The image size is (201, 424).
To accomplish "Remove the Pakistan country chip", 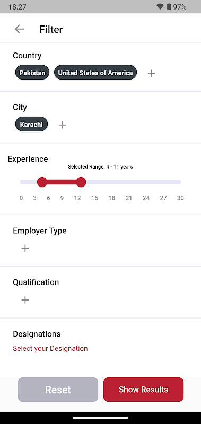I will pyautogui.click(x=32, y=73).
